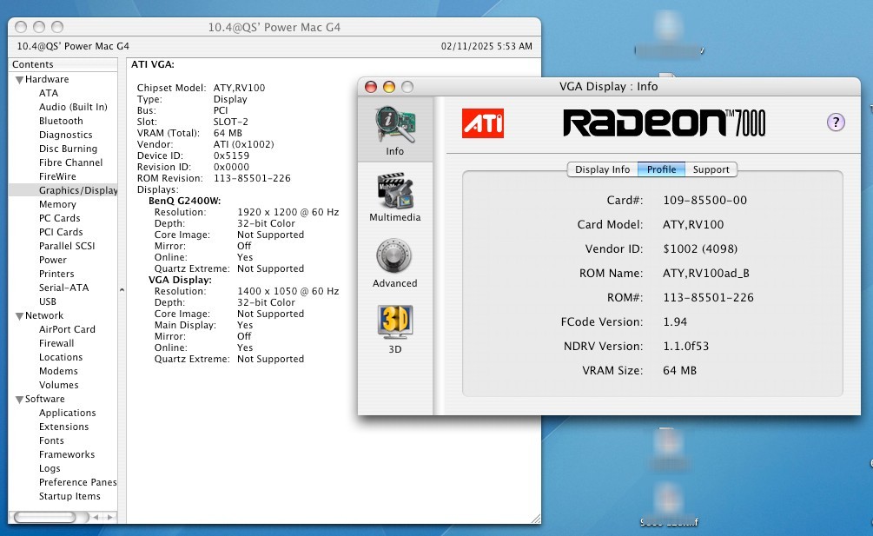Viewport: 873px width, 536px height.
Task: Collapse the Network tree section
Action: [19, 316]
